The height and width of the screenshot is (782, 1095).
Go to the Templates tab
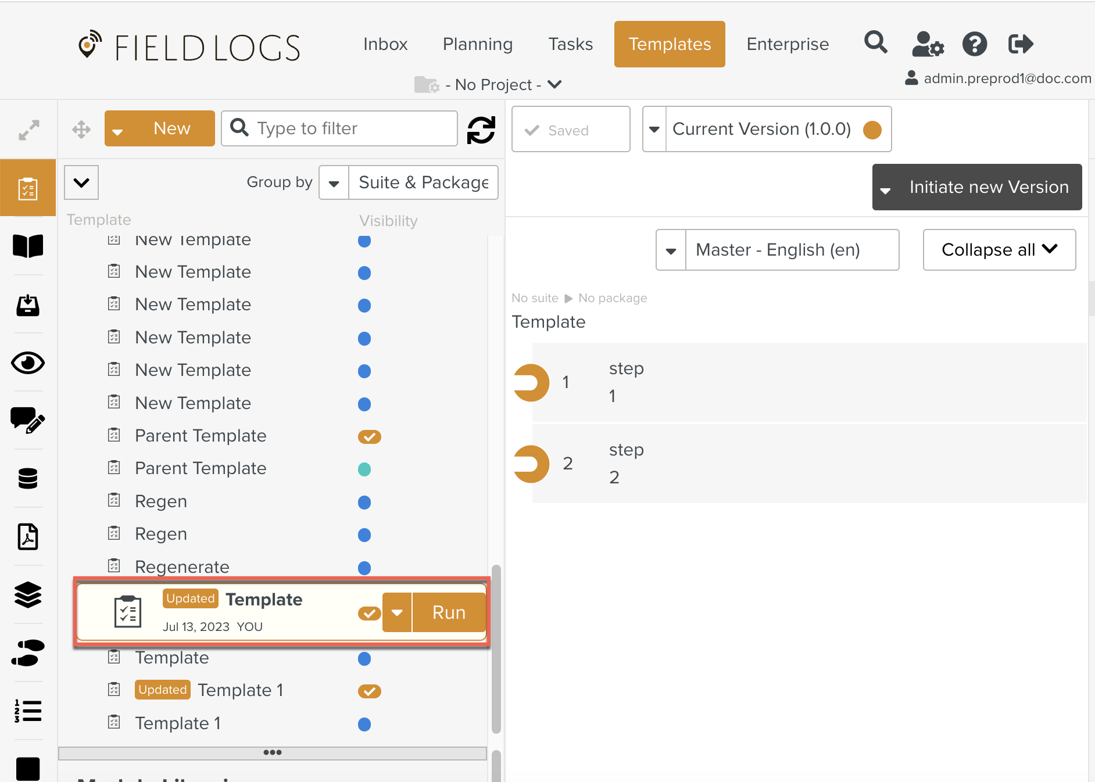(x=670, y=44)
